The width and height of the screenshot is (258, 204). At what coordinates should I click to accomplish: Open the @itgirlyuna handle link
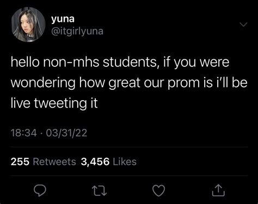(x=77, y=31)
